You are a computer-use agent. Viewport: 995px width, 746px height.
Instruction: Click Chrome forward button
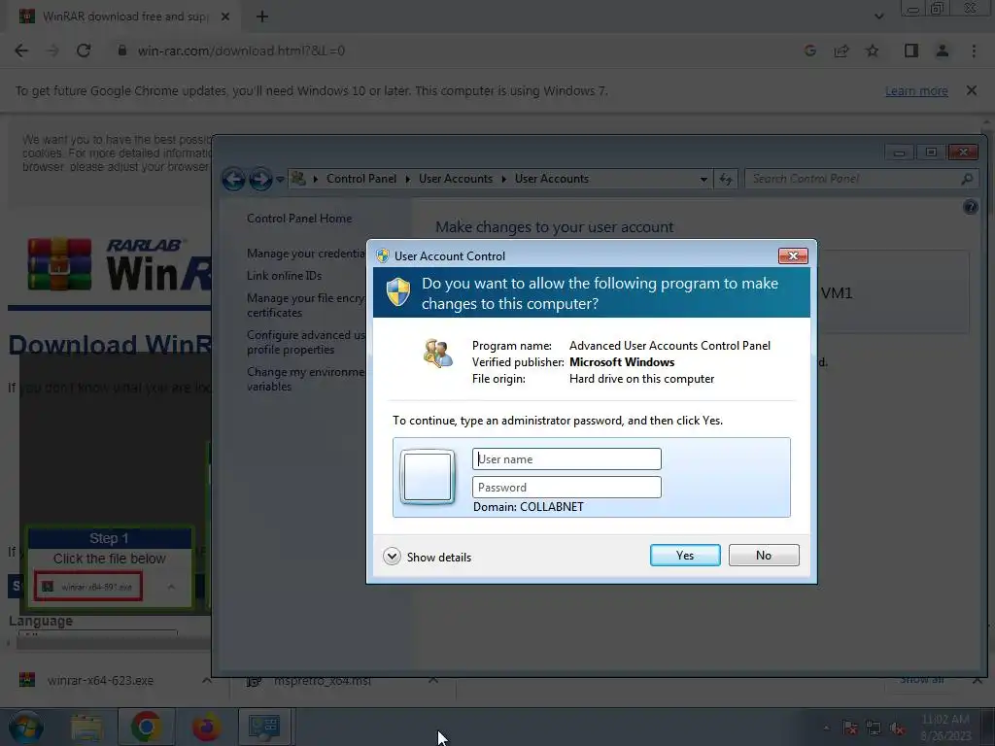[x=52, y=51]
